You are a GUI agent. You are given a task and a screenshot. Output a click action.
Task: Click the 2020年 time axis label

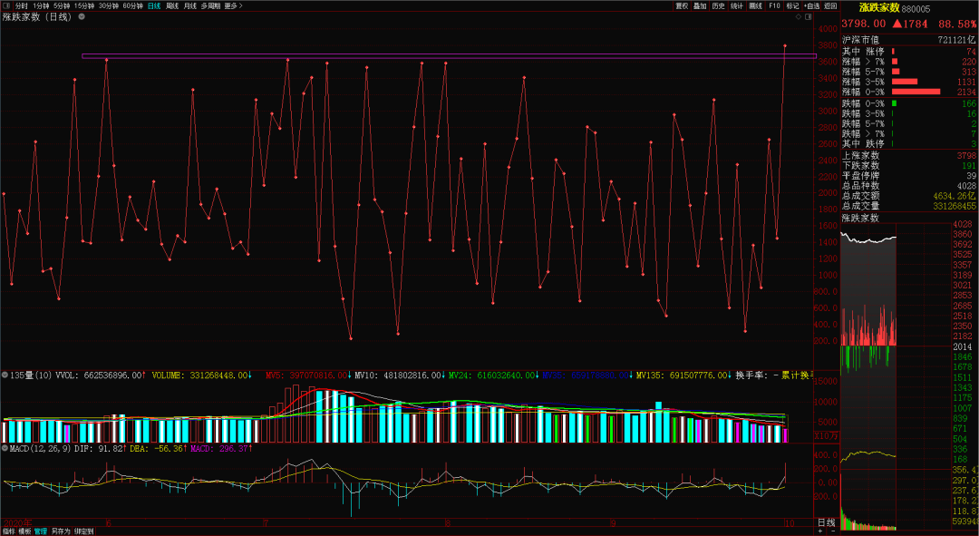tap(17, 523)
